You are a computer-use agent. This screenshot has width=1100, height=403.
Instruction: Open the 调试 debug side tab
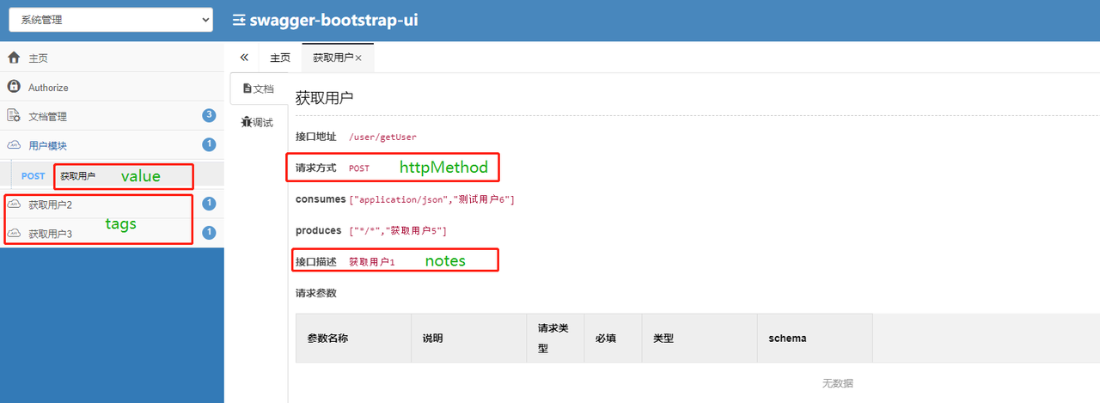pyautogui.click(x=258, y=122)
